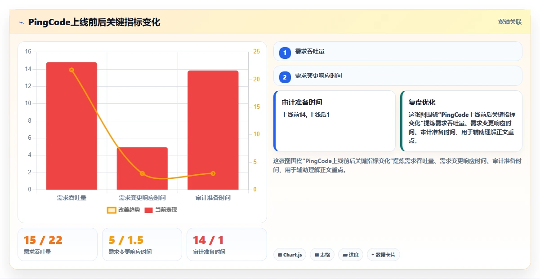
Task: Click the number 2 badge for 需求变更响应时间
Action: tap(285, 77)
